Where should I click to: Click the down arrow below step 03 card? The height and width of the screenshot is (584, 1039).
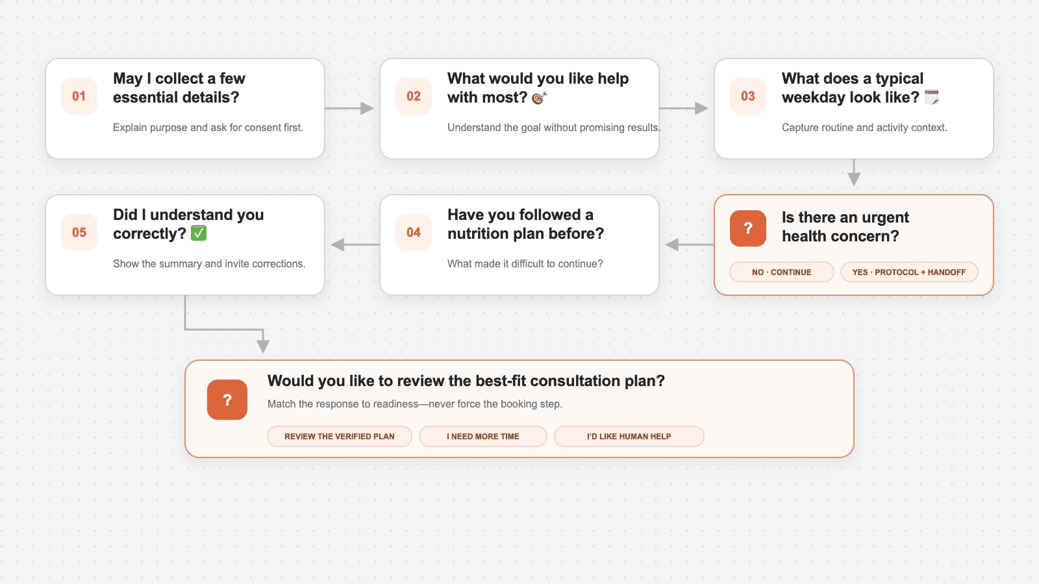click(854, 173)
